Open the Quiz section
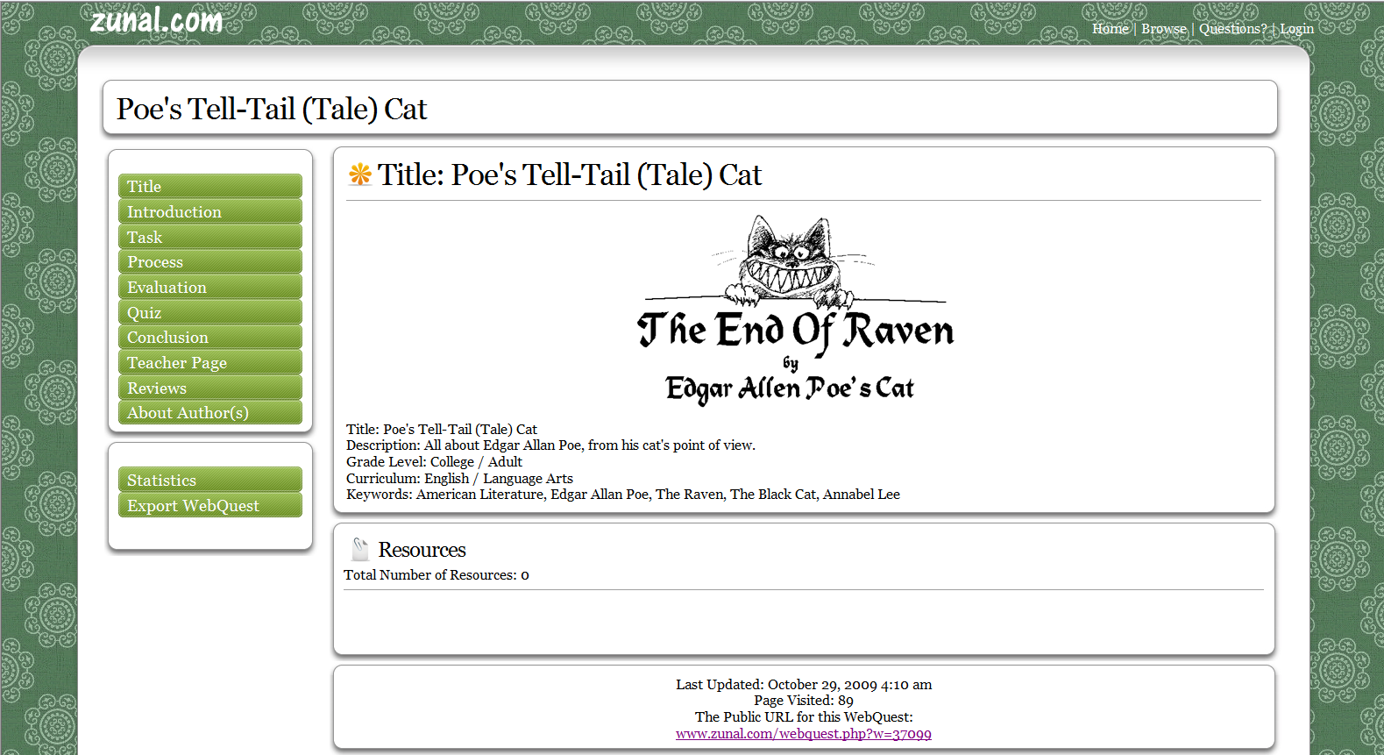 pos(209,313)
